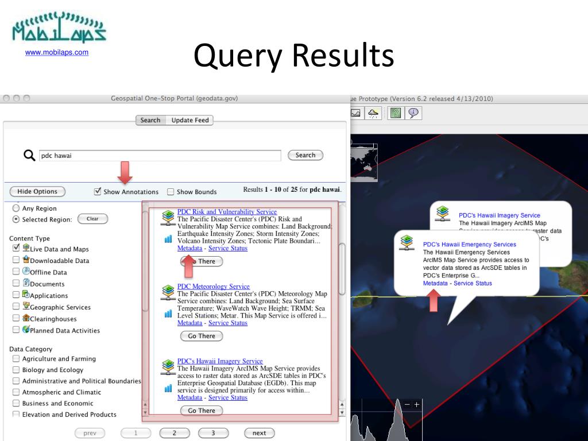Image resolution: width=588 pixels, height=441 pixels.
Task: Click the magnifying glass search icon
Action: click(29, 155)
